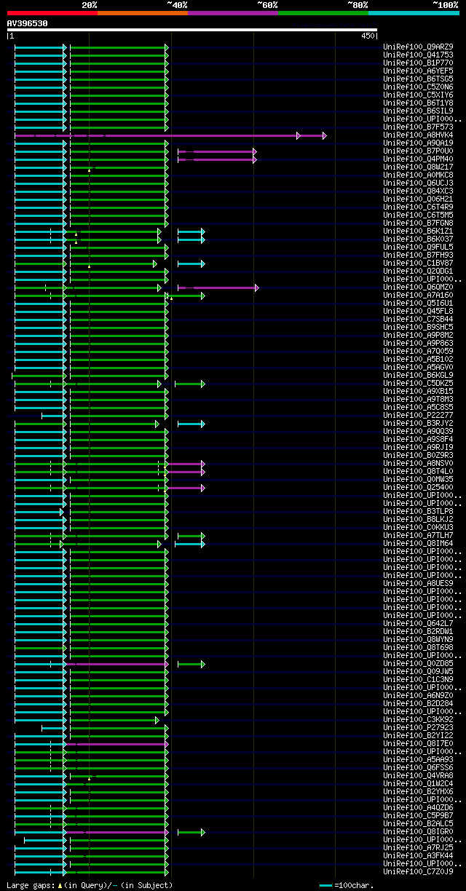Click hit label UniRef100_Q0ZD85
The image size is (466, 891).
click(418, 664)
